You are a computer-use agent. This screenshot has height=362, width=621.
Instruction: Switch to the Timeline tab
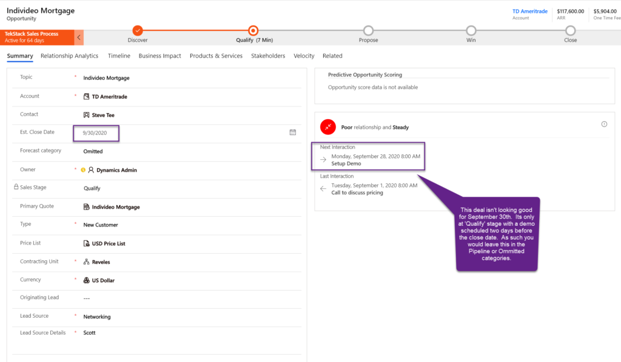click(x=119, y=56)
